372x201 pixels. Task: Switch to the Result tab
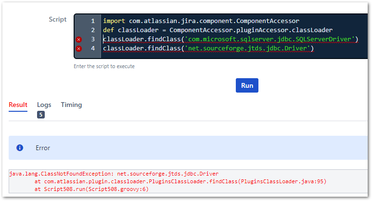coord(18,105)
